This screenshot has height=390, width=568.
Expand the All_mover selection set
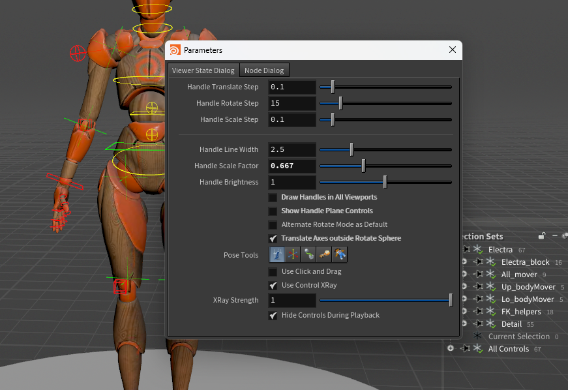[464, 274]
